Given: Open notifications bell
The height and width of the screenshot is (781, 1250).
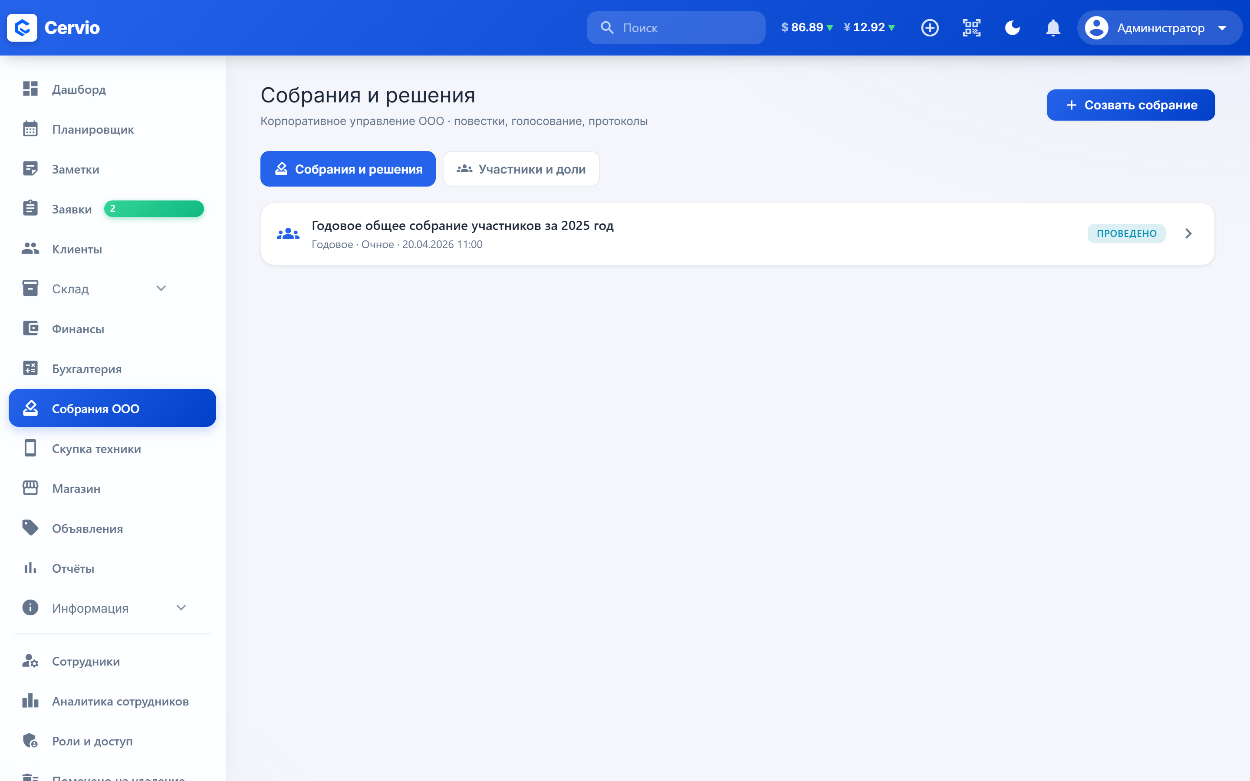Looking at the screenshot, I should (1053, 27).
